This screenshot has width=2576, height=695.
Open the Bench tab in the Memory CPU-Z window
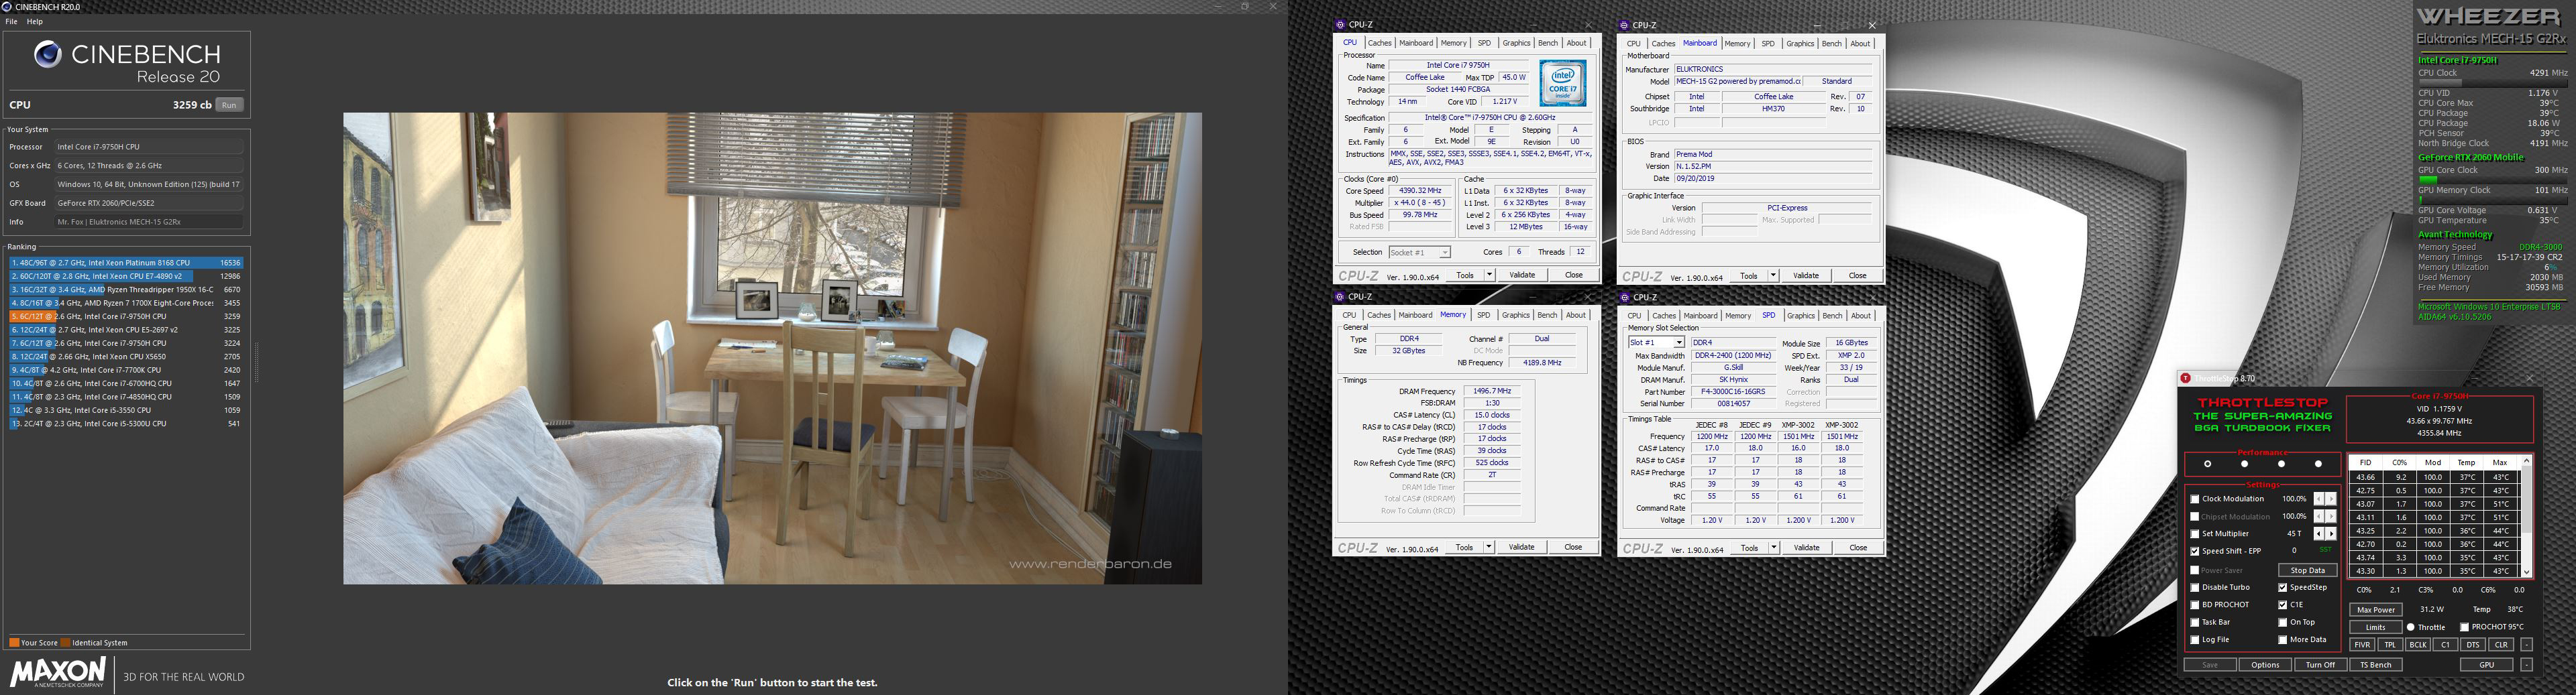[1547, 316]
